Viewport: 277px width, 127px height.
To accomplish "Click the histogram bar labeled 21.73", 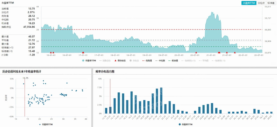I will [x=161, y=100].
